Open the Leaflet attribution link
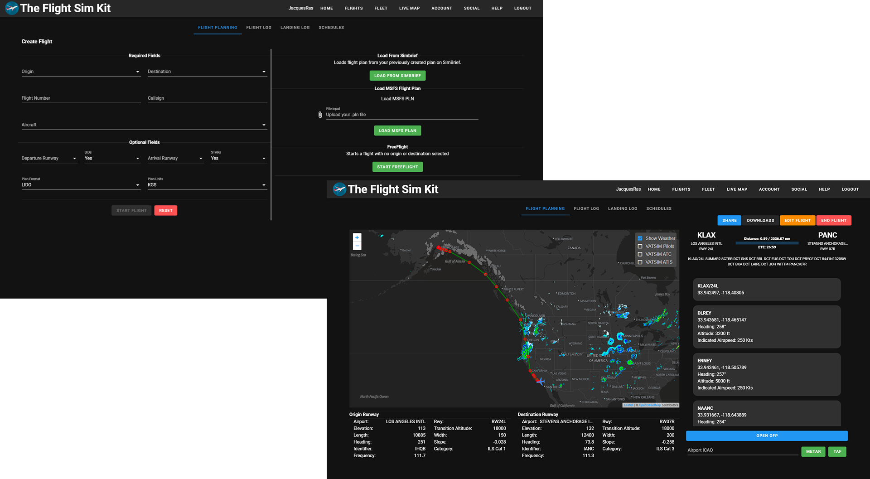The image size is (870, 479). [x=628, y=405]
